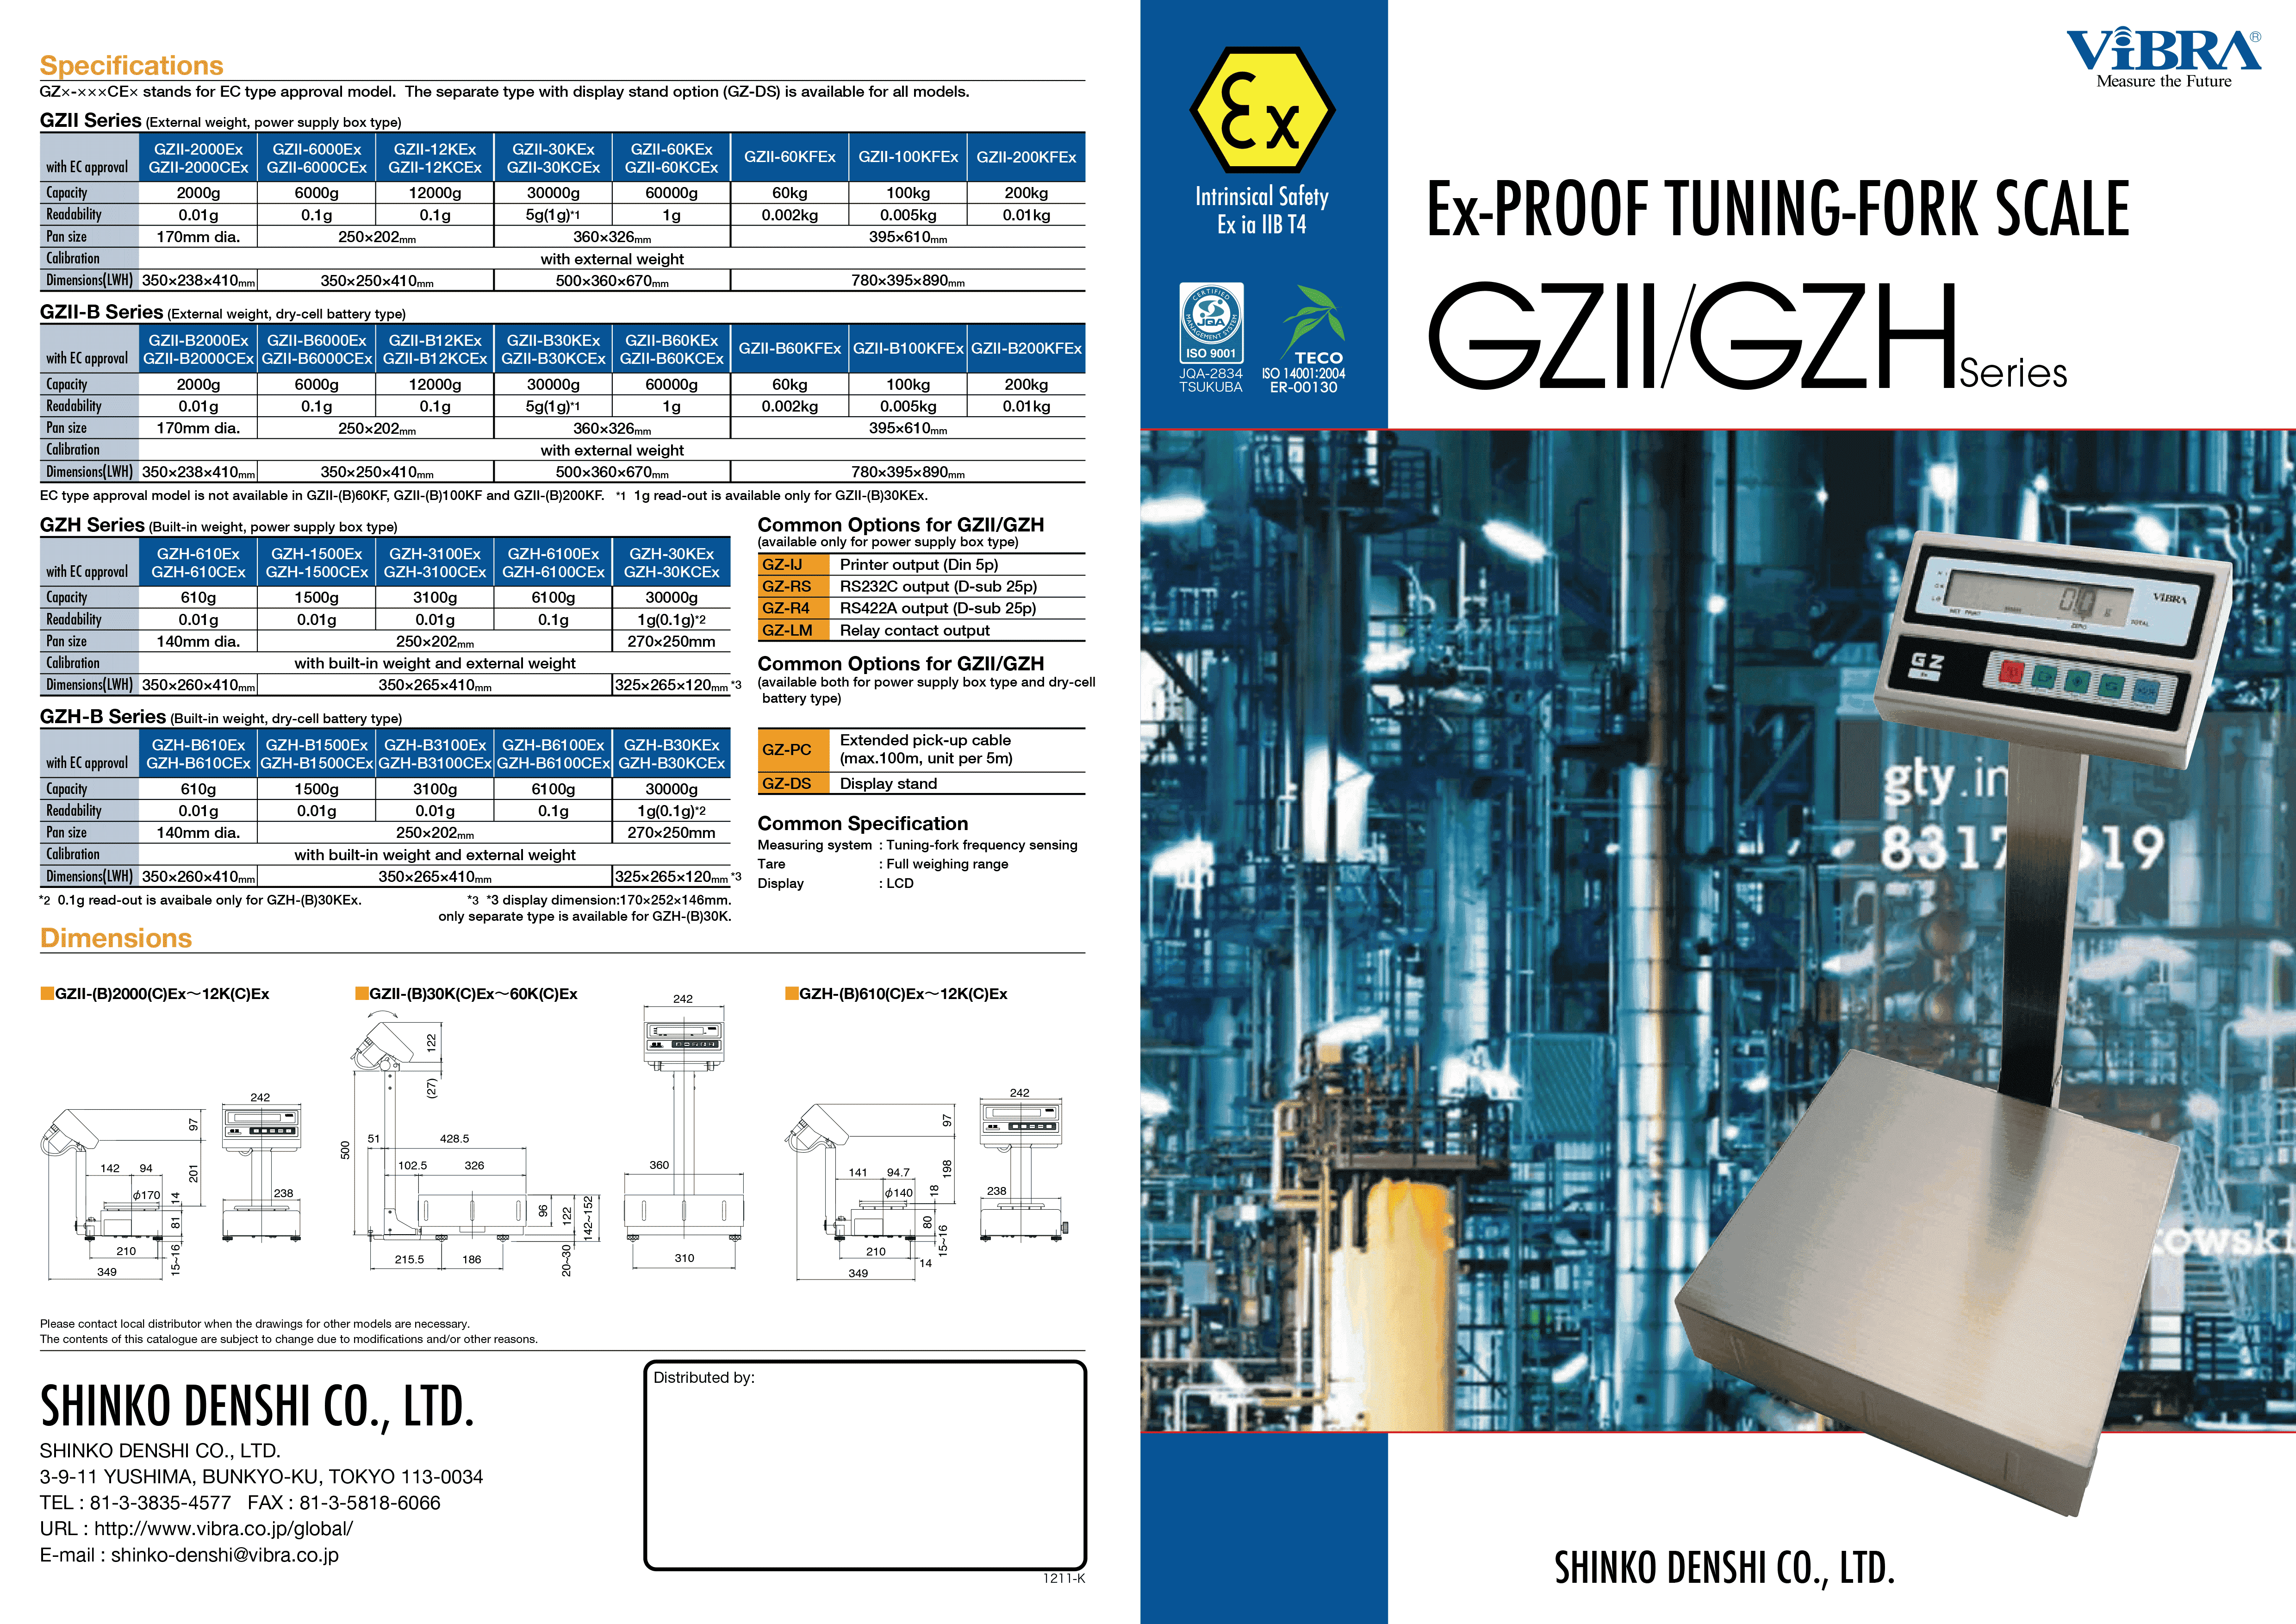
Task: Select the GZH-1500Ex model header cell
Action: 317,562
